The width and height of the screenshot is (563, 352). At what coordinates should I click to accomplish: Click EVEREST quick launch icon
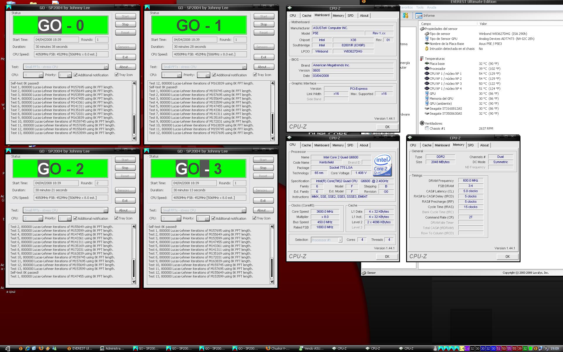(x=21, y=348)
